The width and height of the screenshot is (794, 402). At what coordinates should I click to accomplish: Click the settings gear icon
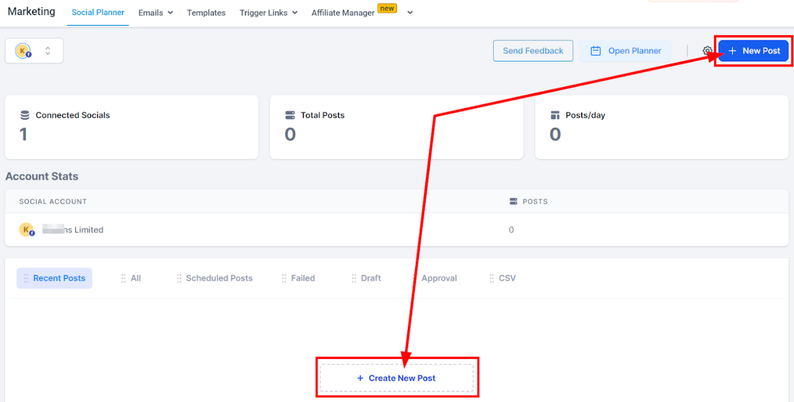pyautogui.click(x=707, y=51)
